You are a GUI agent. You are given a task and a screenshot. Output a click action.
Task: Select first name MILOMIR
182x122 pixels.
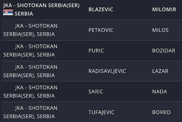[164, 10]
